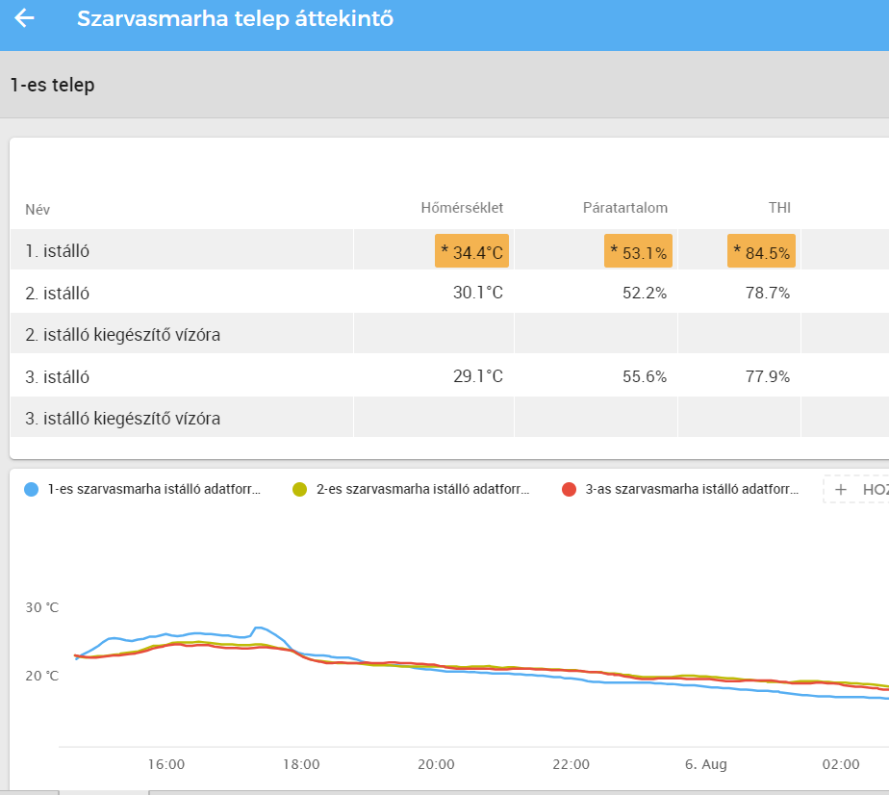
Task: Click the 22:00 time axis label
Action: (571, 764)
